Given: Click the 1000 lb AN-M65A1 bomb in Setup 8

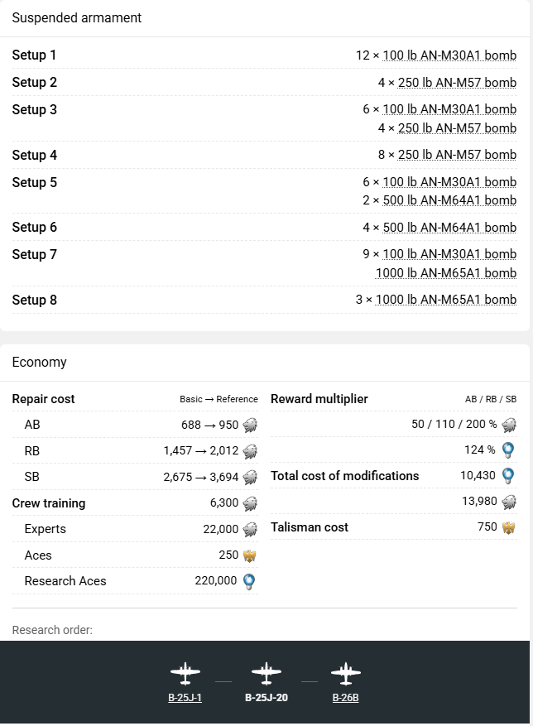Looking at the screenshot, I should [x=446, y=300].
